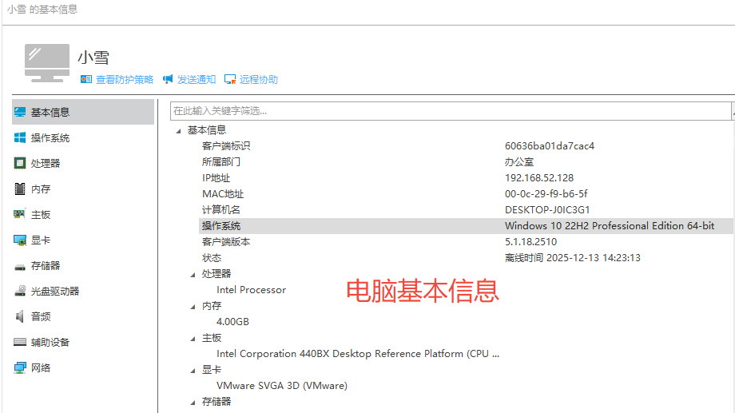Click the 辅助设备 keyboard icon
735x413 pixels.
pyautogui.click(x=20, y=342)
